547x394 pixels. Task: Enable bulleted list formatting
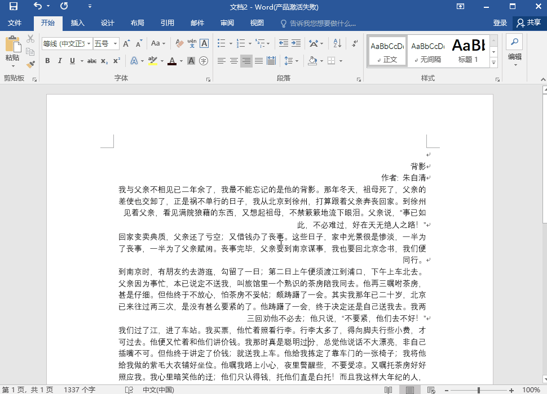pyautogui.click(x=221, y=42)
